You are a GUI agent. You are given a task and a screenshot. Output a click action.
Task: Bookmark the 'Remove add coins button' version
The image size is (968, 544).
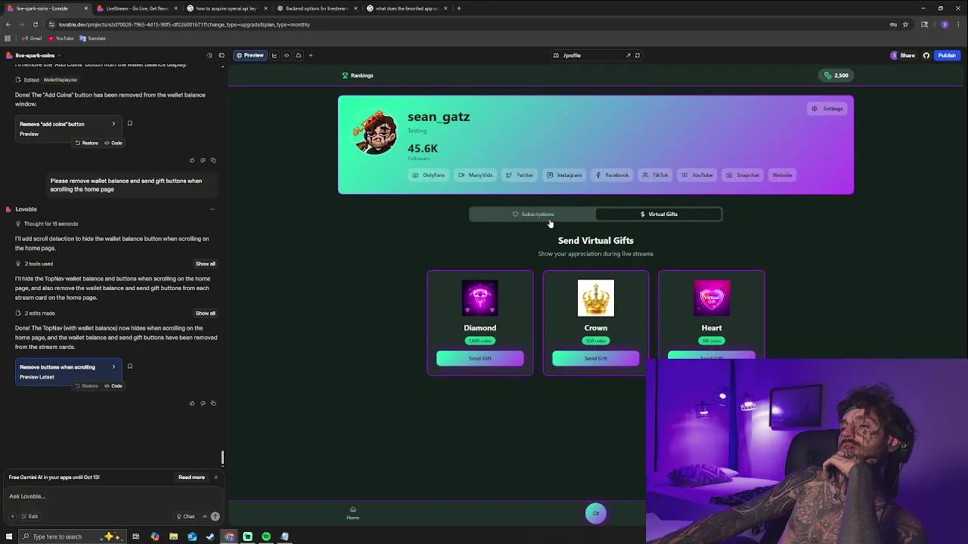tap(129, 124)
